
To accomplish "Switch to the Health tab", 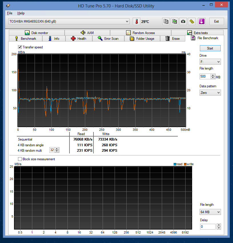I will 79,38.
